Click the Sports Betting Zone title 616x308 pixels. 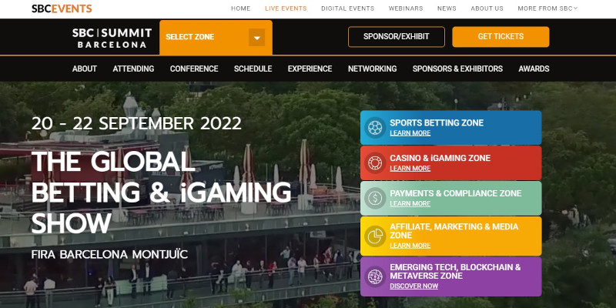(x=437, y=122)
